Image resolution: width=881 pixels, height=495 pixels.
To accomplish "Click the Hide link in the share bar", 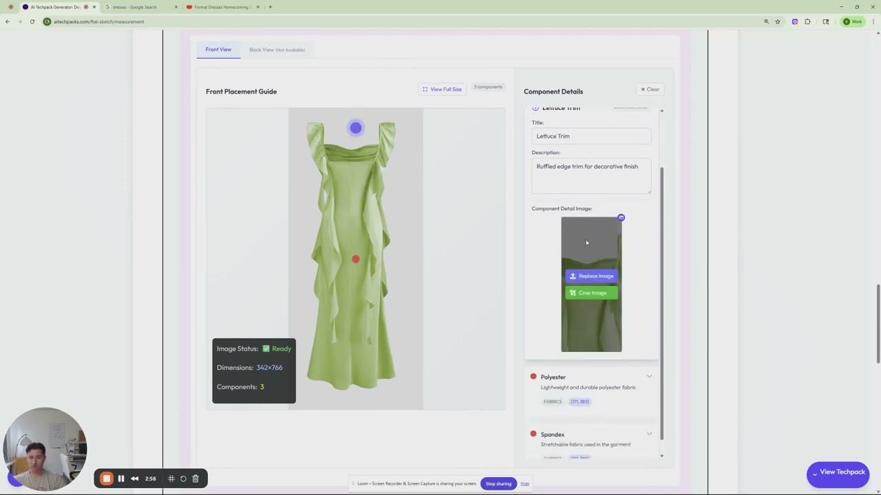I will [524, 483].
